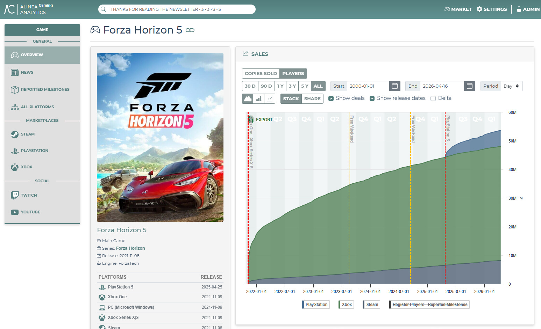Click the second Free Weekend marker line
Image resolution: width=541 pixels, height=329 pixels.
pos(411,198)
